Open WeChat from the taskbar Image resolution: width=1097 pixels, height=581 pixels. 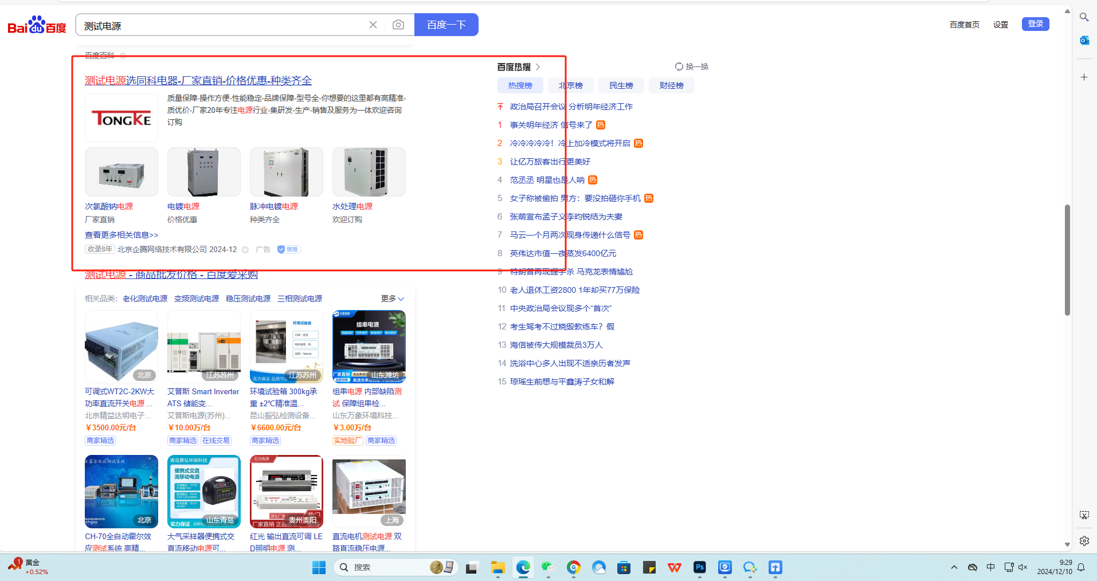548,567
